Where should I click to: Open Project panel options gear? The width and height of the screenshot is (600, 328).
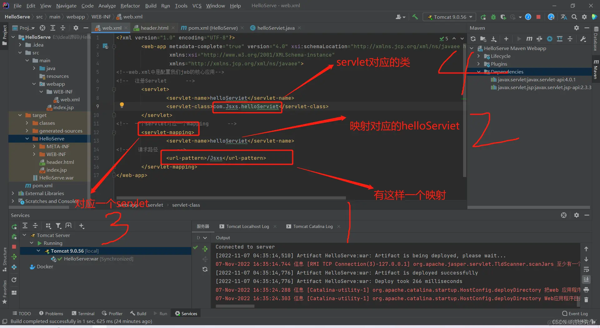[76, 28]
